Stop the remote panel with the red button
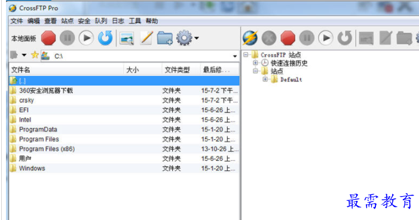The image size is (419, 220). point(288,38)
